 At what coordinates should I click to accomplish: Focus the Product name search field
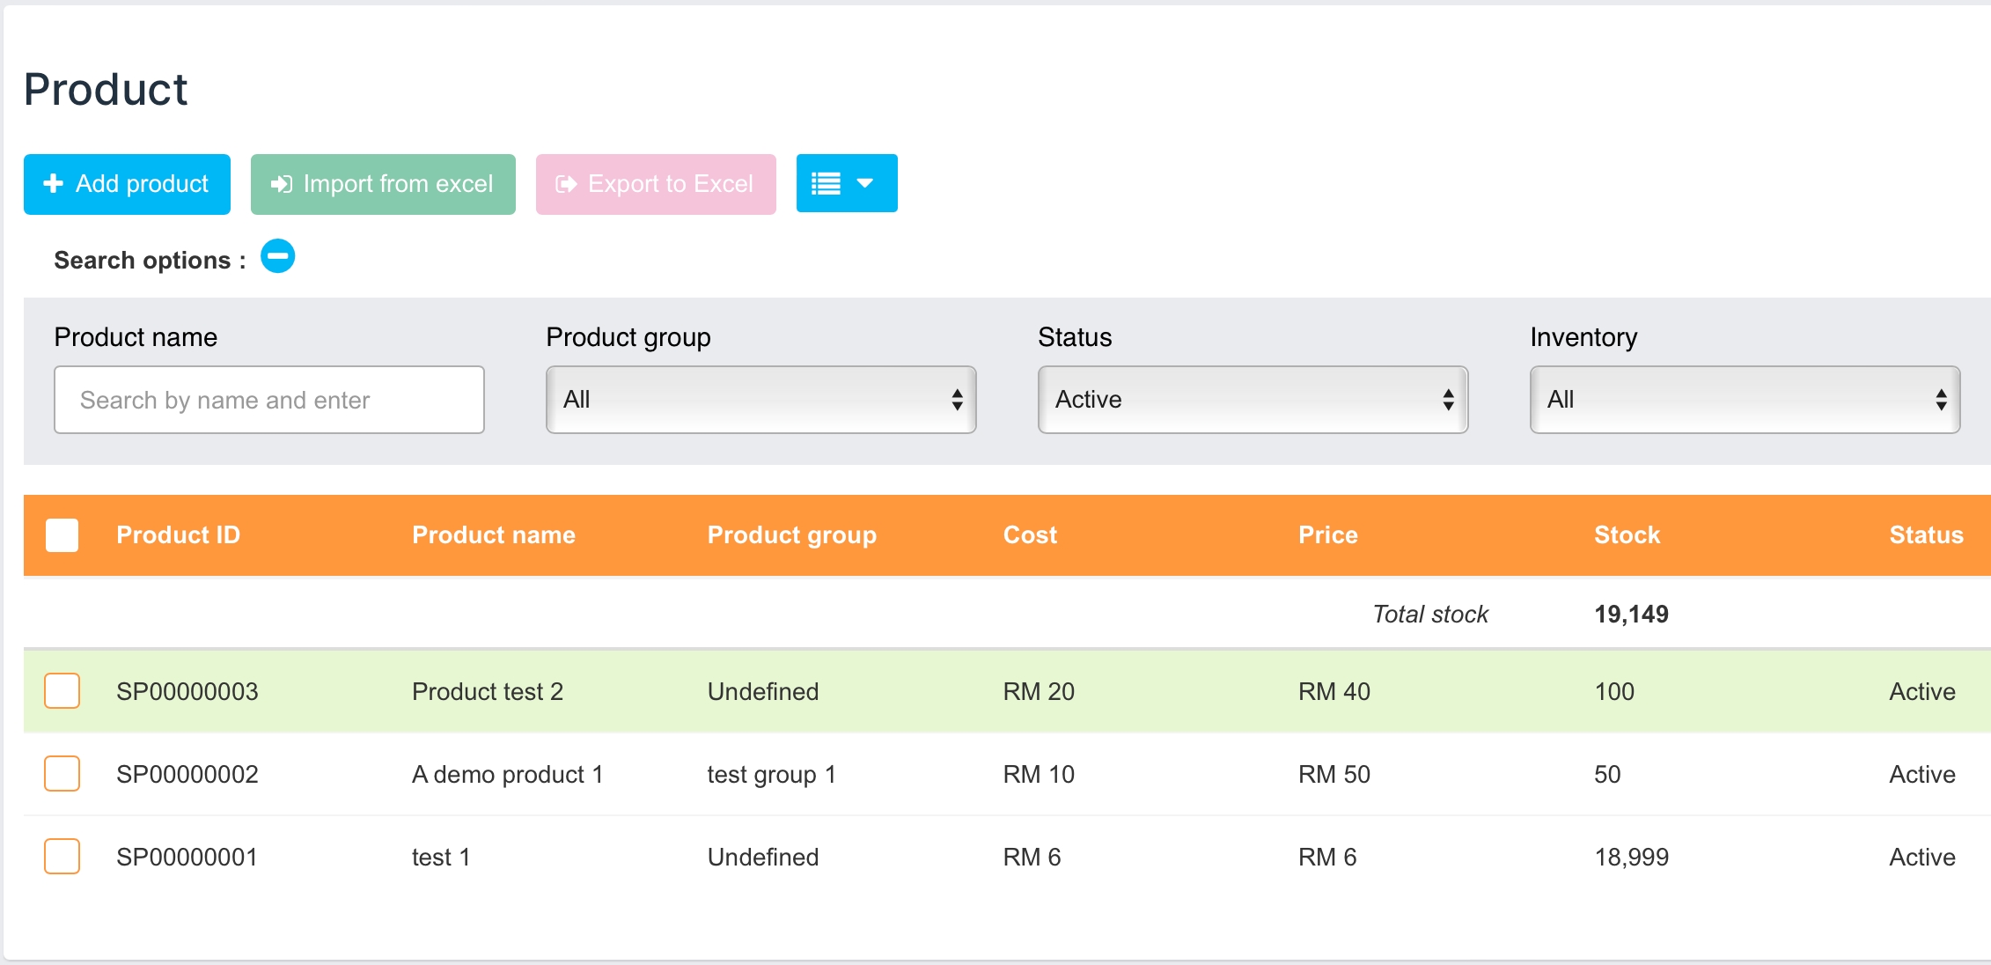269,400
